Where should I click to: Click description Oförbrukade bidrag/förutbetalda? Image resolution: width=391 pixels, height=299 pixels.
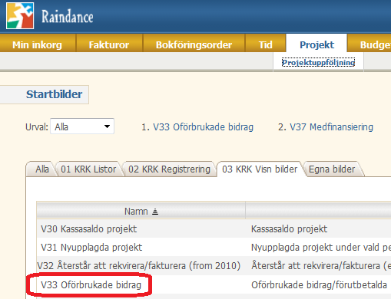point(319,284)
